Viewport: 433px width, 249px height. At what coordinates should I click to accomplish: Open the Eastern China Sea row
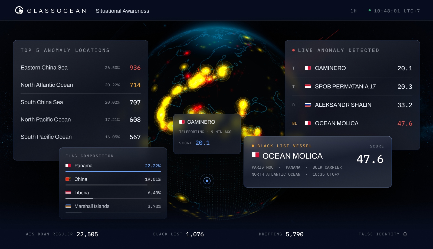pyautogui.click(x=81, y=68)
